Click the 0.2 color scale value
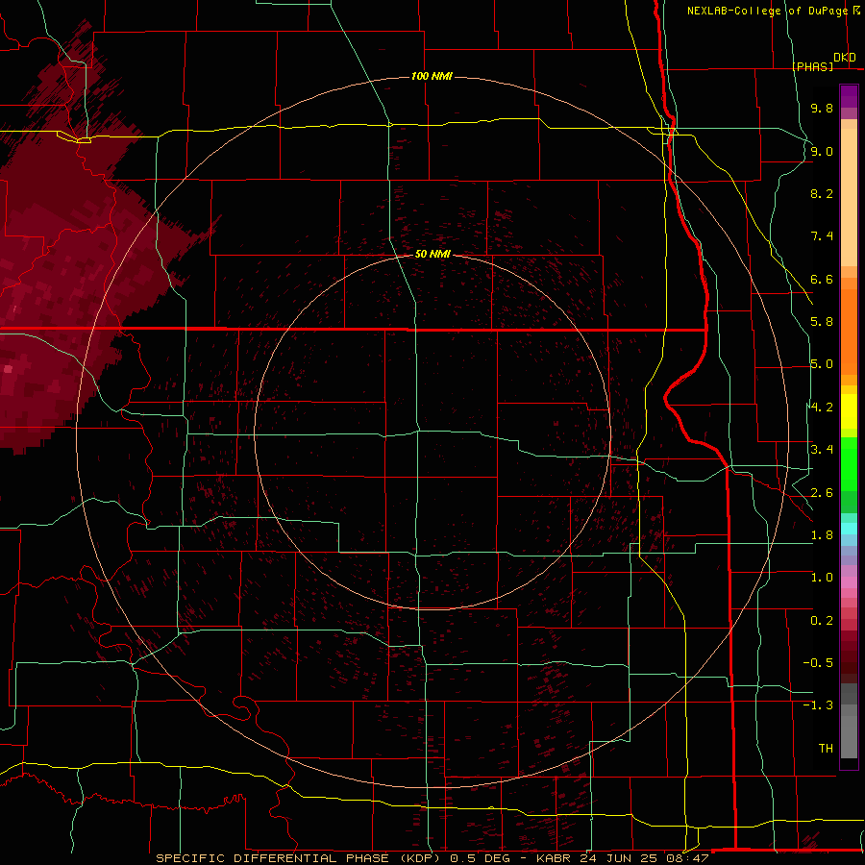 pos(822,621)
